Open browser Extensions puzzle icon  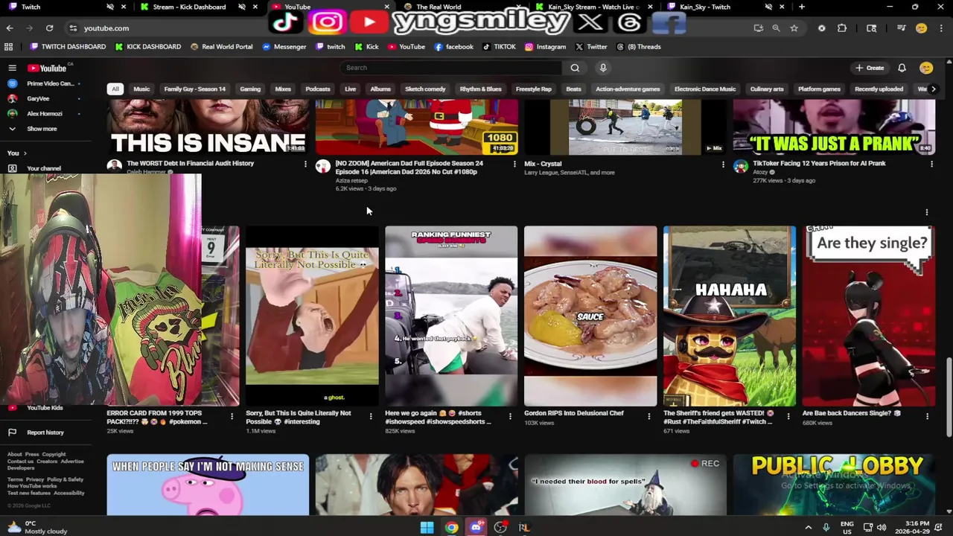(842, 28)
